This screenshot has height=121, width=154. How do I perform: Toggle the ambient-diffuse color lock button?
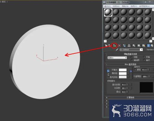pos(108,71)
